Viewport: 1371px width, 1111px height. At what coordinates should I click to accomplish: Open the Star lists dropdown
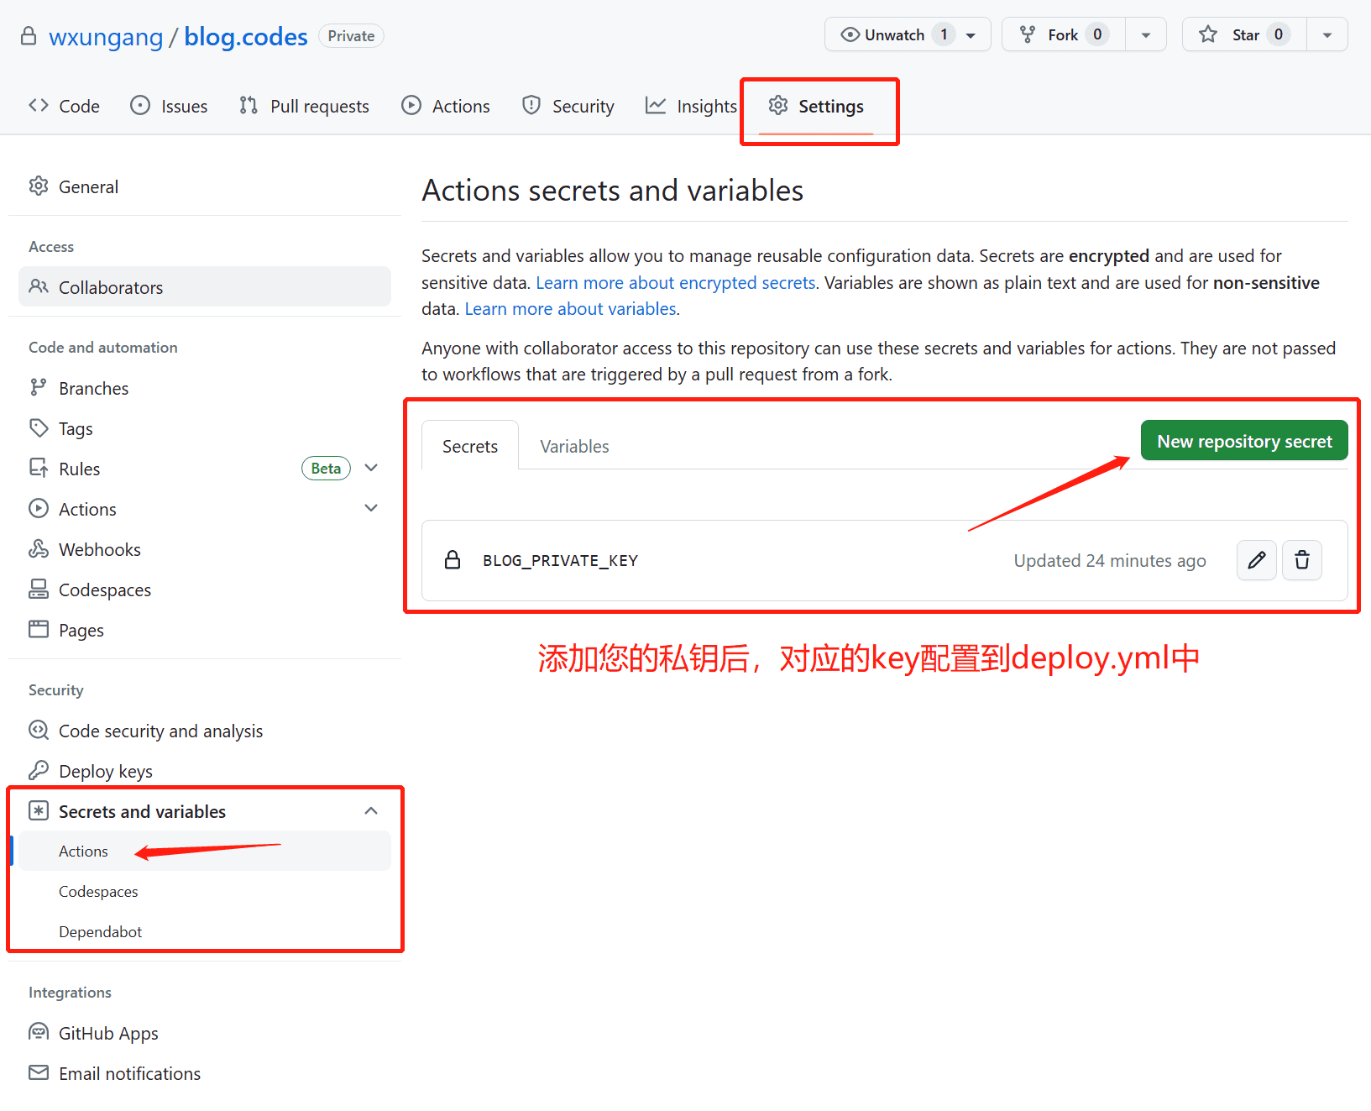pyautogui.click(x=1327, y=34)
